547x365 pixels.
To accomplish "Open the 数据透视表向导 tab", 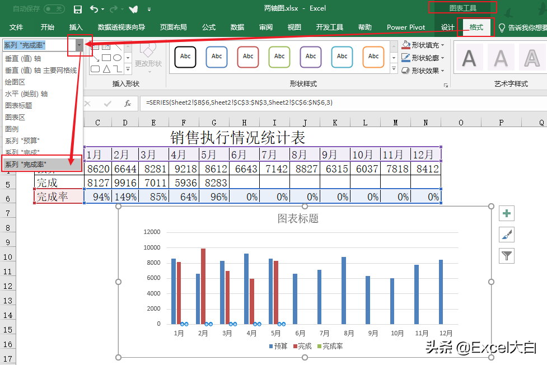I will coord(121,27).
